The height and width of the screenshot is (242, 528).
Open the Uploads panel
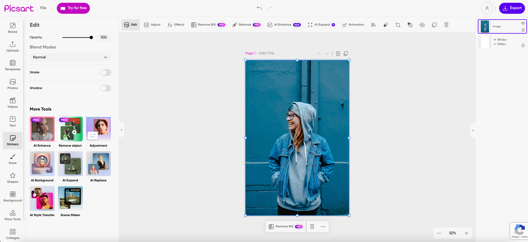[12, 47]
